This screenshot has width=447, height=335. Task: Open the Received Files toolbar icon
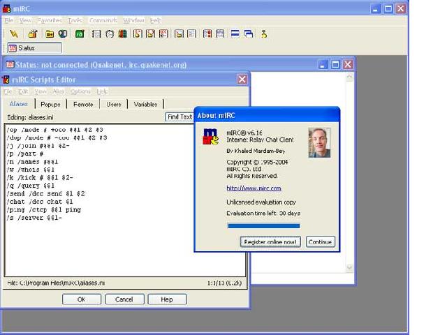click(x=179, y=34)
